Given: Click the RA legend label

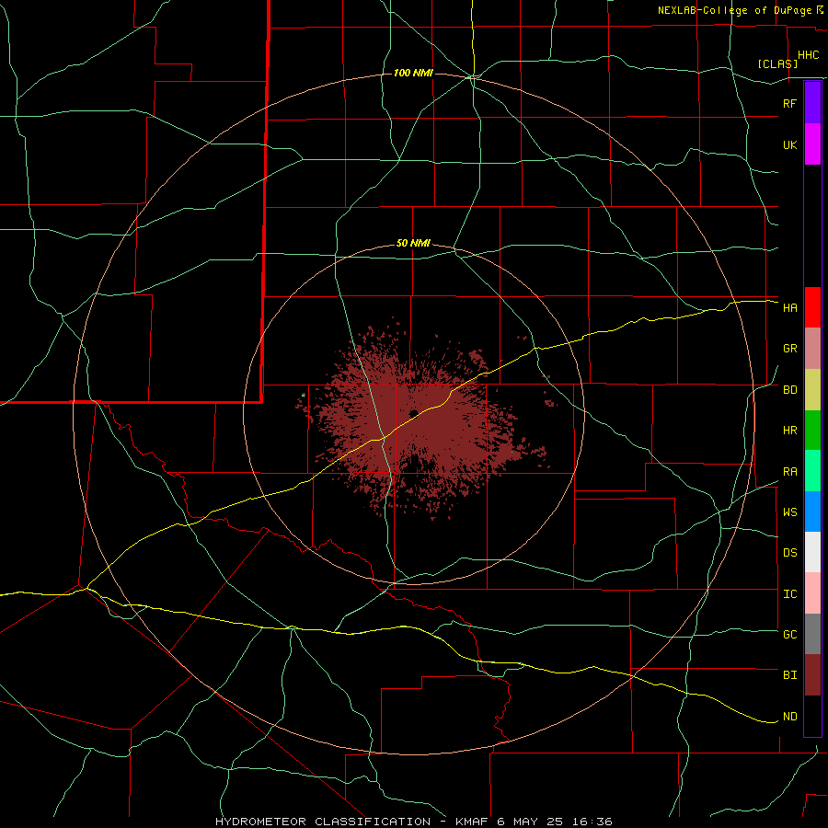Looking at the screenshot, I should 790,472.
